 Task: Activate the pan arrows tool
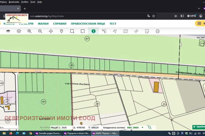click(51, 31)
